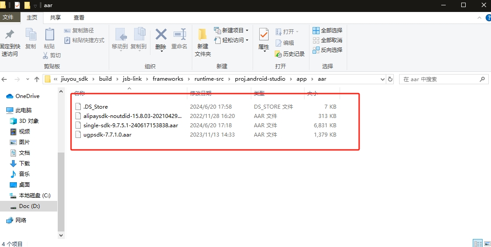
Task: Switch to the Share ribbon tab
Action: [55, 18]
